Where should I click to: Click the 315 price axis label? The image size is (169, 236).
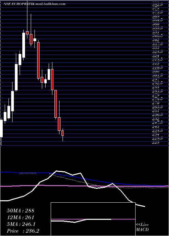[155, 64]
